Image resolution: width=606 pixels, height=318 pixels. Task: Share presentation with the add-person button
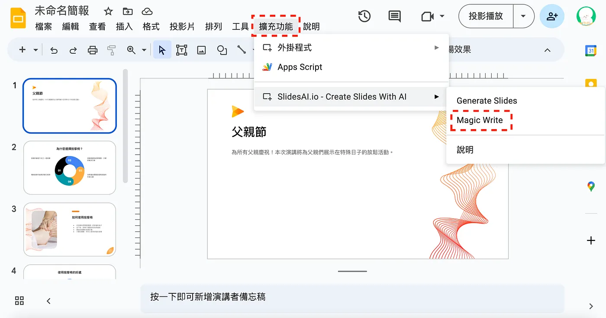552,16
